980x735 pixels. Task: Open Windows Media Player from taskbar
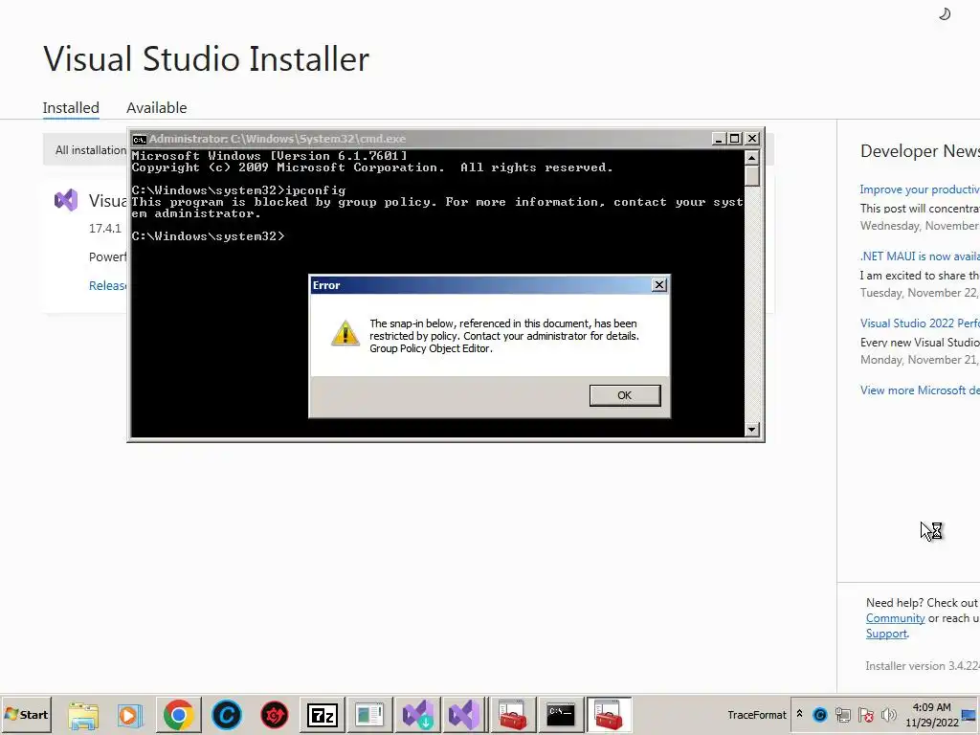click(x=130, y=715)
